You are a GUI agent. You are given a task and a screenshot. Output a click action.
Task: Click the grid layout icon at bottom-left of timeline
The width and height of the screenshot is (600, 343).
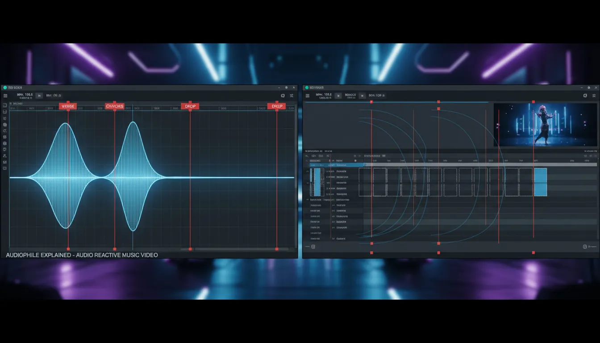312,246
